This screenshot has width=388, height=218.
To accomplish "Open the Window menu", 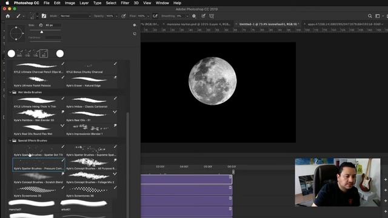I will click(x=162, y=3).
